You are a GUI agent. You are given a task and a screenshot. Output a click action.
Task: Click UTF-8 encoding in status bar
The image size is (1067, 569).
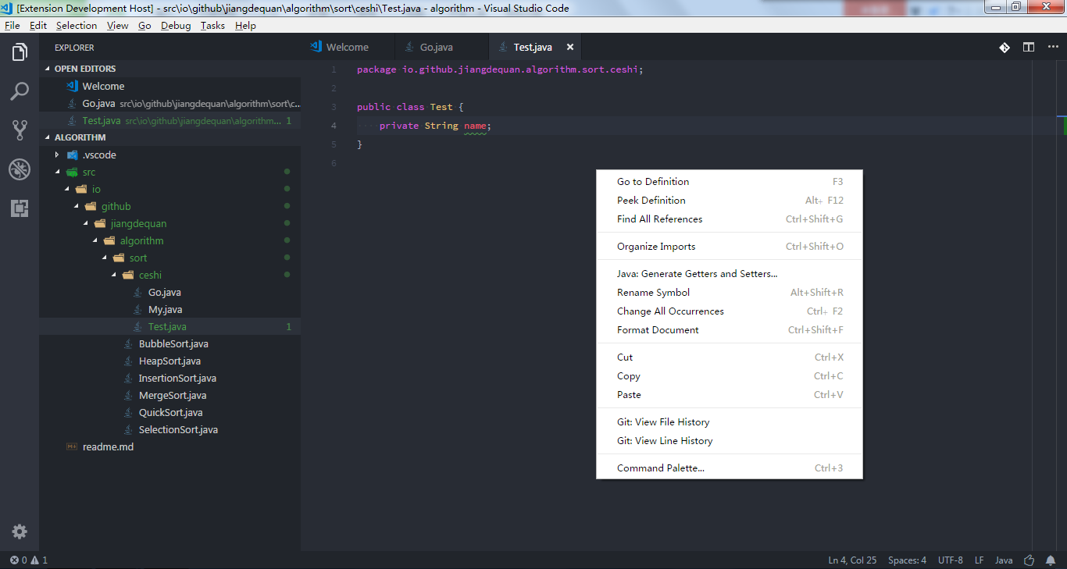[951, 560]
